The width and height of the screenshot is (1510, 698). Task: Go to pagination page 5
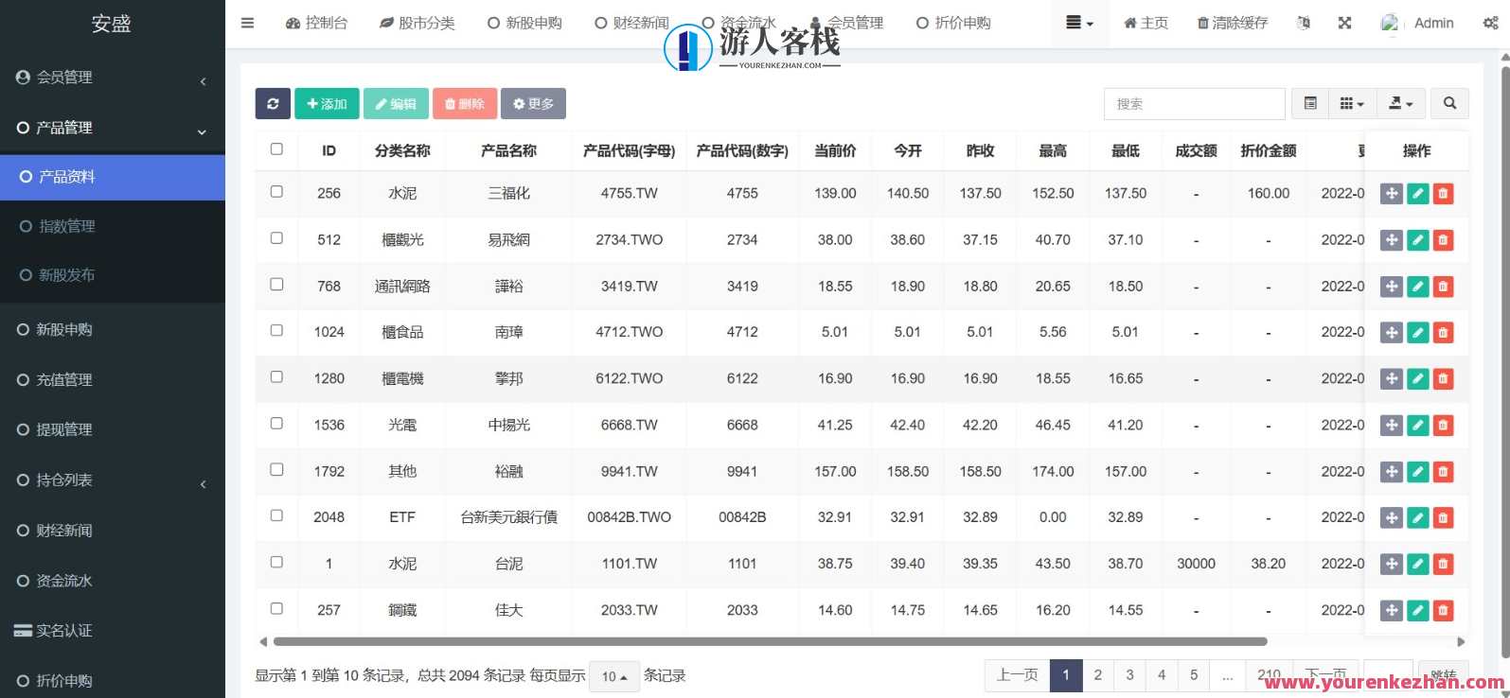pyautogui.click(x=1194, y=675)
